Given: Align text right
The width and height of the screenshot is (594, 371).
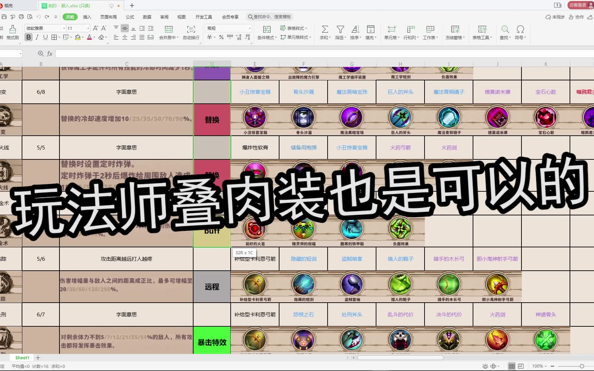Looking at the screenshot, I should [x=133, y=37].
